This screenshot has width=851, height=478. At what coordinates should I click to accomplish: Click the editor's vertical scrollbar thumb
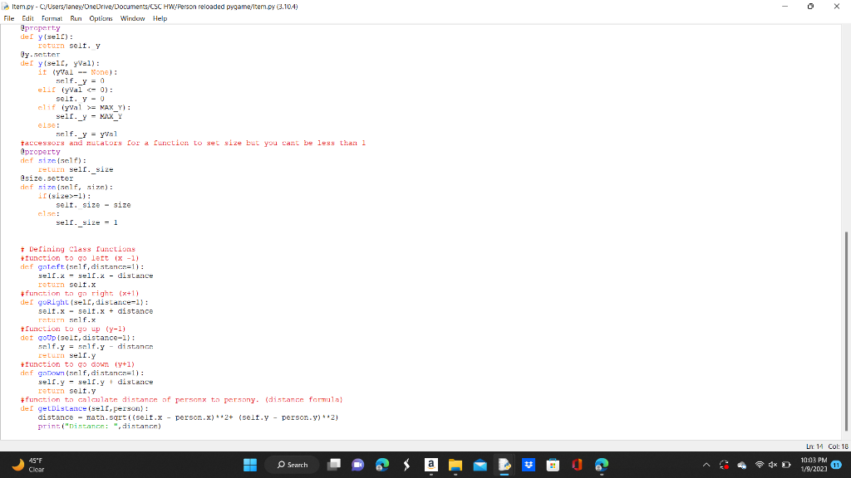click(845, 331)
